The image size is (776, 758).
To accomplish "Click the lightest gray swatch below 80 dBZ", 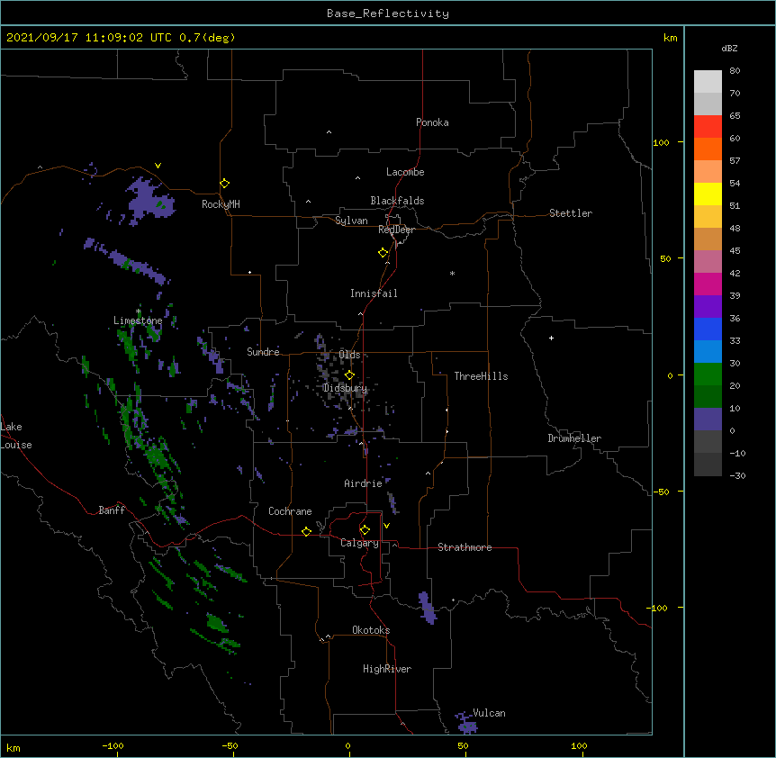I will coord(708,81).
